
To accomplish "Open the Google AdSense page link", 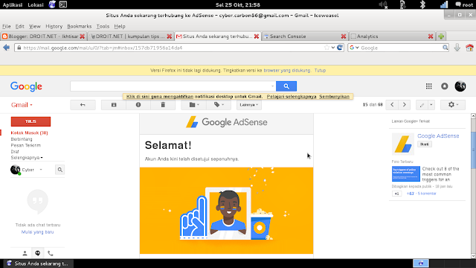I will (438, 136).
